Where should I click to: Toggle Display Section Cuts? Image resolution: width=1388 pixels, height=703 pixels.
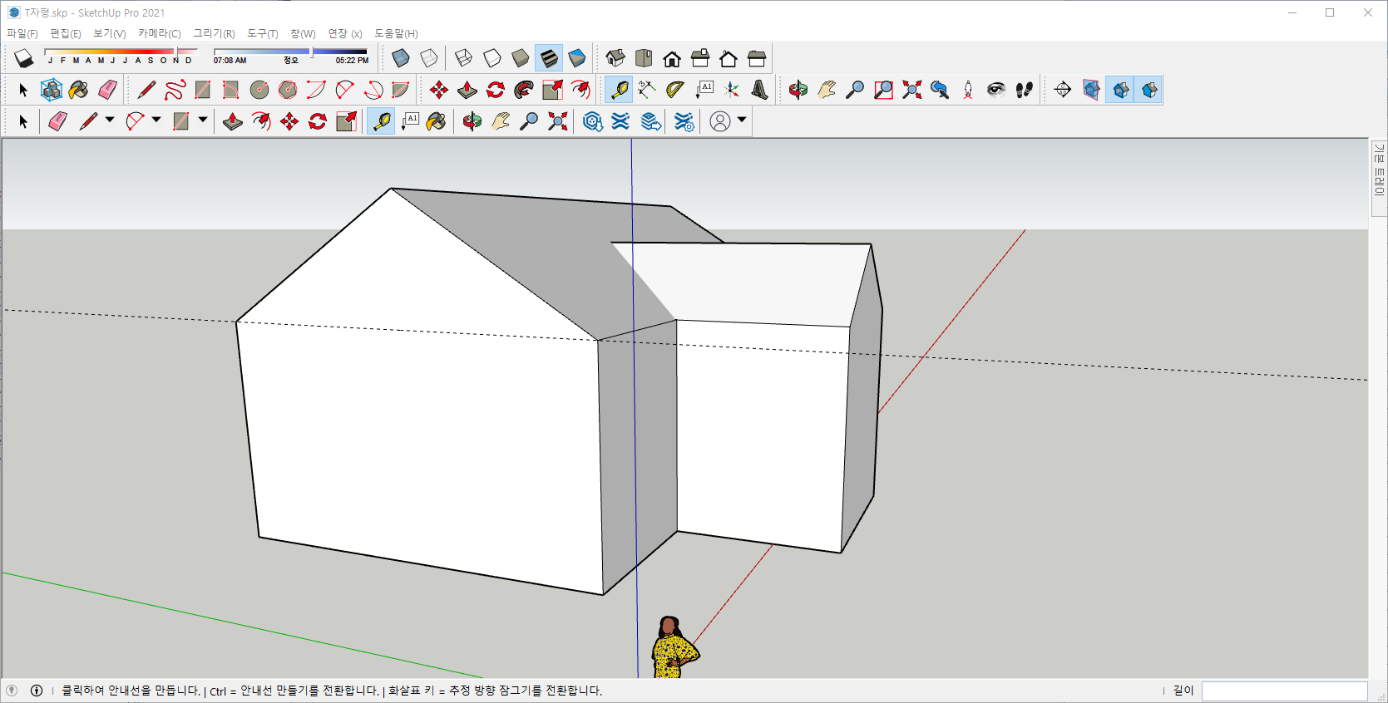(x=1121, y=90)
